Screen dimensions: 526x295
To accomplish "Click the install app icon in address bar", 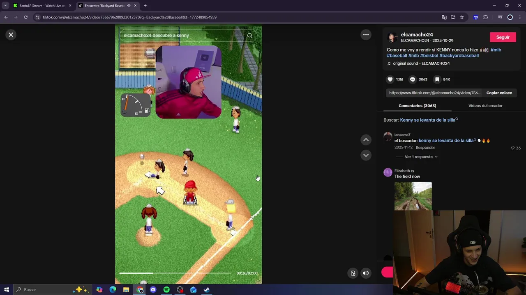I will point(453,17).
